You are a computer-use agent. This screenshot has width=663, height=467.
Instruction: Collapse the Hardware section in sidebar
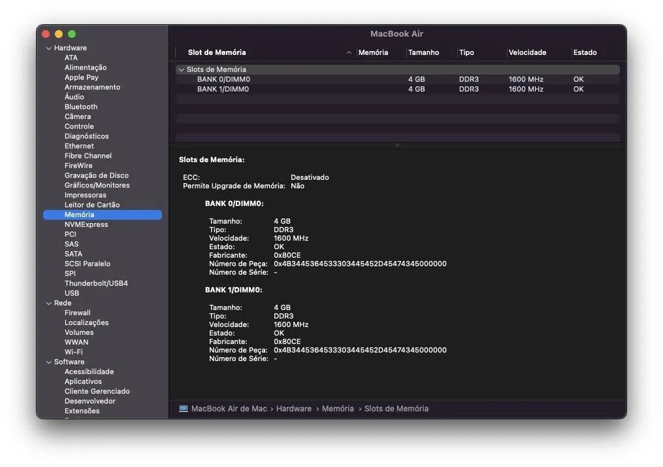point(48,48)
